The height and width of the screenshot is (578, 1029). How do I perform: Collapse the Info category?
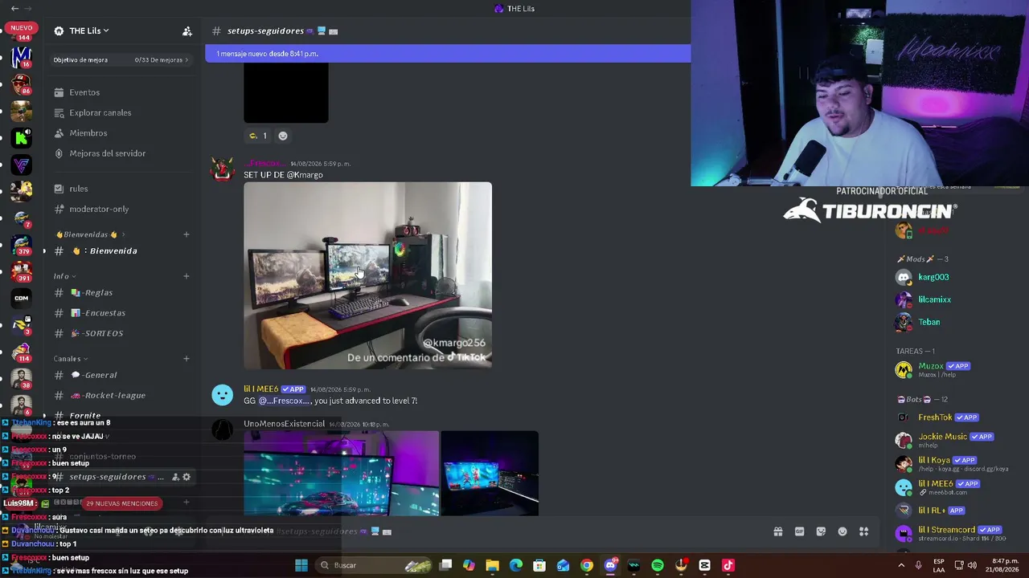click(x=64, y=276)
